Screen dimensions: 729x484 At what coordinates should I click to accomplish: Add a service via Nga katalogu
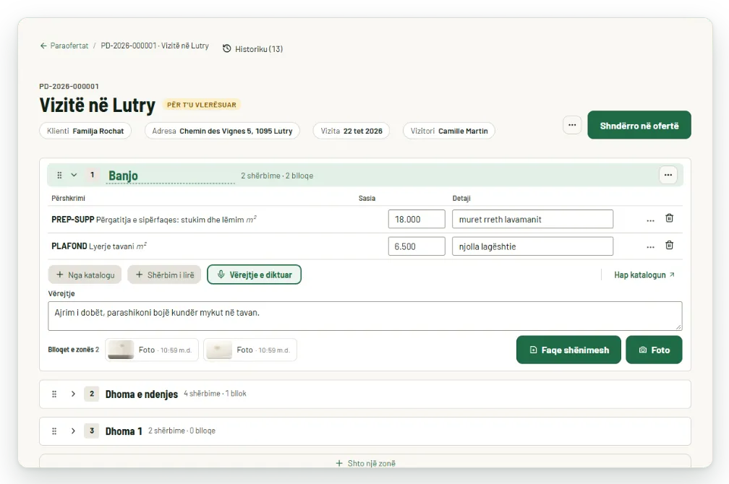coord(85,275)
